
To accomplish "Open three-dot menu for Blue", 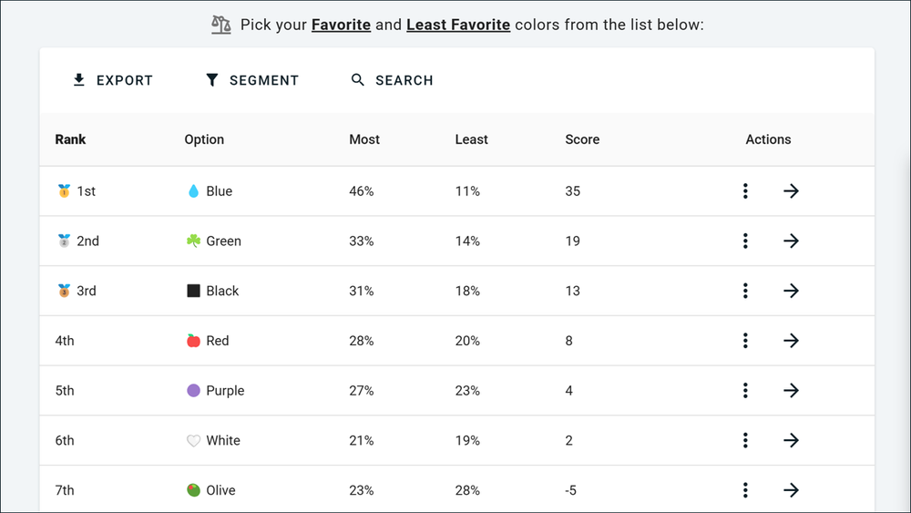I will 745,191.
